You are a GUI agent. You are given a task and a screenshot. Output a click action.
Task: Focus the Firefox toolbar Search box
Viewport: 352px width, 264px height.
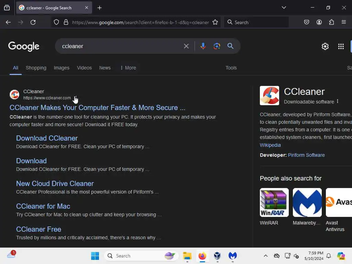(x=256, y=22)
